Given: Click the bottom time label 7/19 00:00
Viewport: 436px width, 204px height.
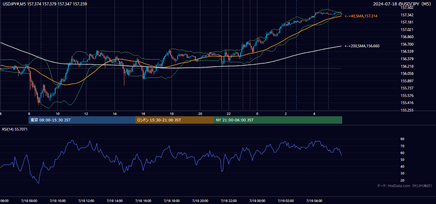Looking at the screenshot, I should pos(257,201).
